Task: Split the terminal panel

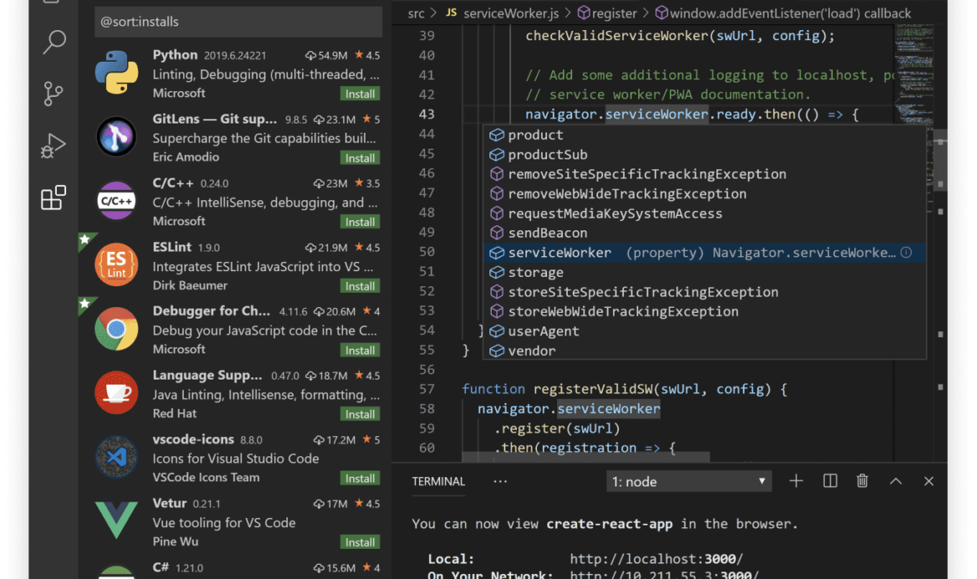Action: [x=830, y=481]
